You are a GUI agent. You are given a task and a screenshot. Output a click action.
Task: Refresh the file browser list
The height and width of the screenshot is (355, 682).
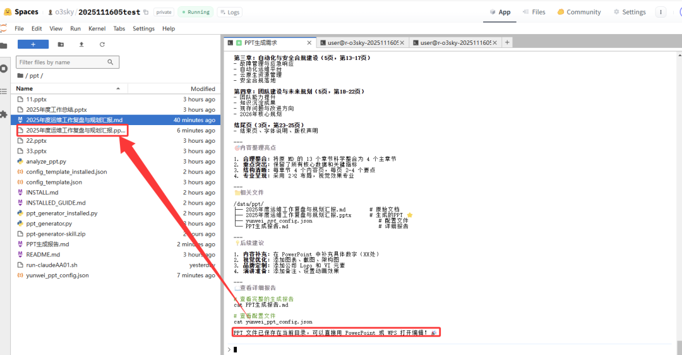click(x=102, y=44)
